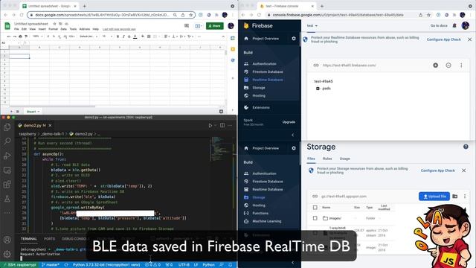The height and width of the screenshot is (268, 476).
Task: Click the Upload file button
Action: click(x=434, y=197)
